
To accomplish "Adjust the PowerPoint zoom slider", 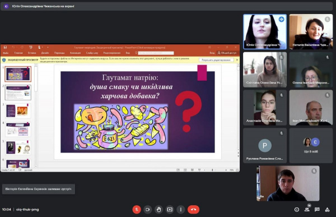I will click(x=212, y=170).
